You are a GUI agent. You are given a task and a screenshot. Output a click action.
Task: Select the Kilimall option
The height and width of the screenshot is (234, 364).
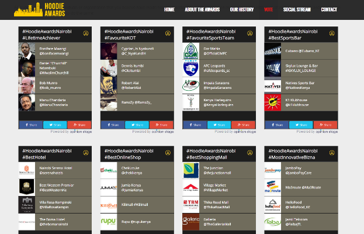click(x=137, y=205)
